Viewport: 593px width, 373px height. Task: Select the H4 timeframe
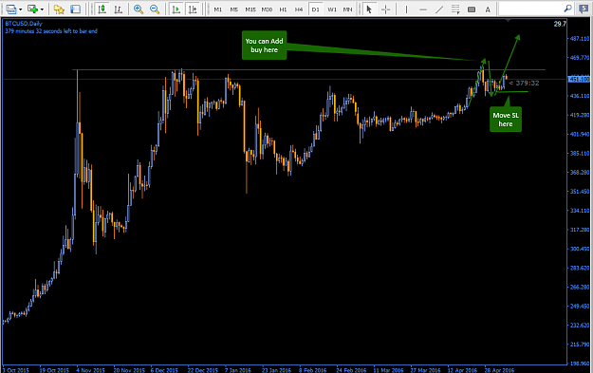click(299, 9)
